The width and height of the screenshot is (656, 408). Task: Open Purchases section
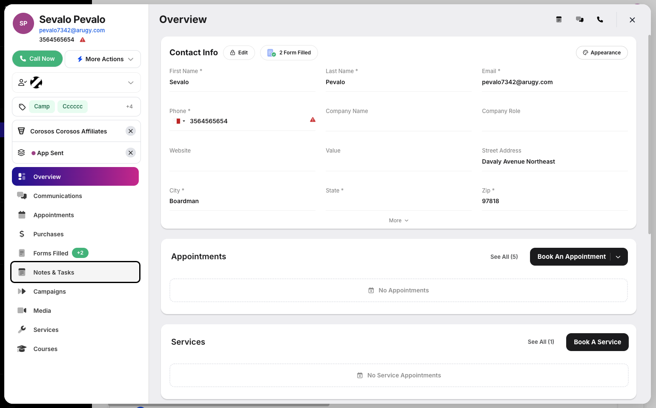coord(75,234)
